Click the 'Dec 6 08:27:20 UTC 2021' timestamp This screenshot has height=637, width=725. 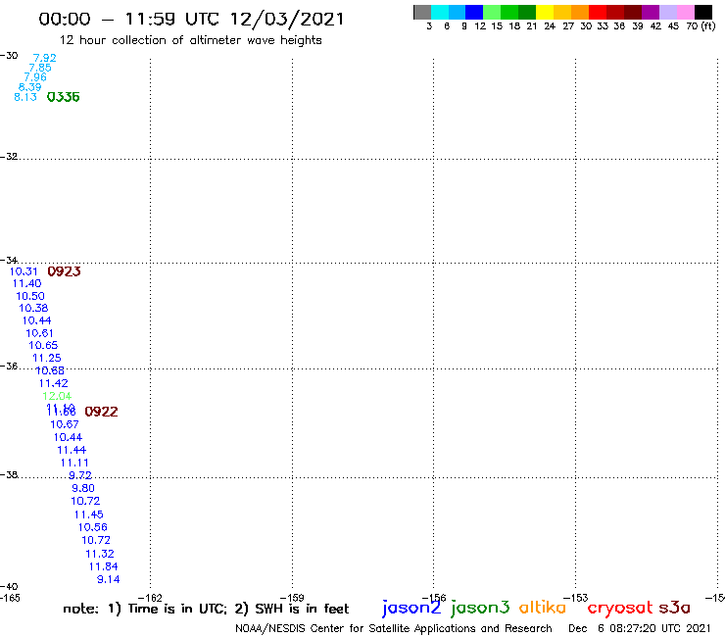[x=640, y=629]
